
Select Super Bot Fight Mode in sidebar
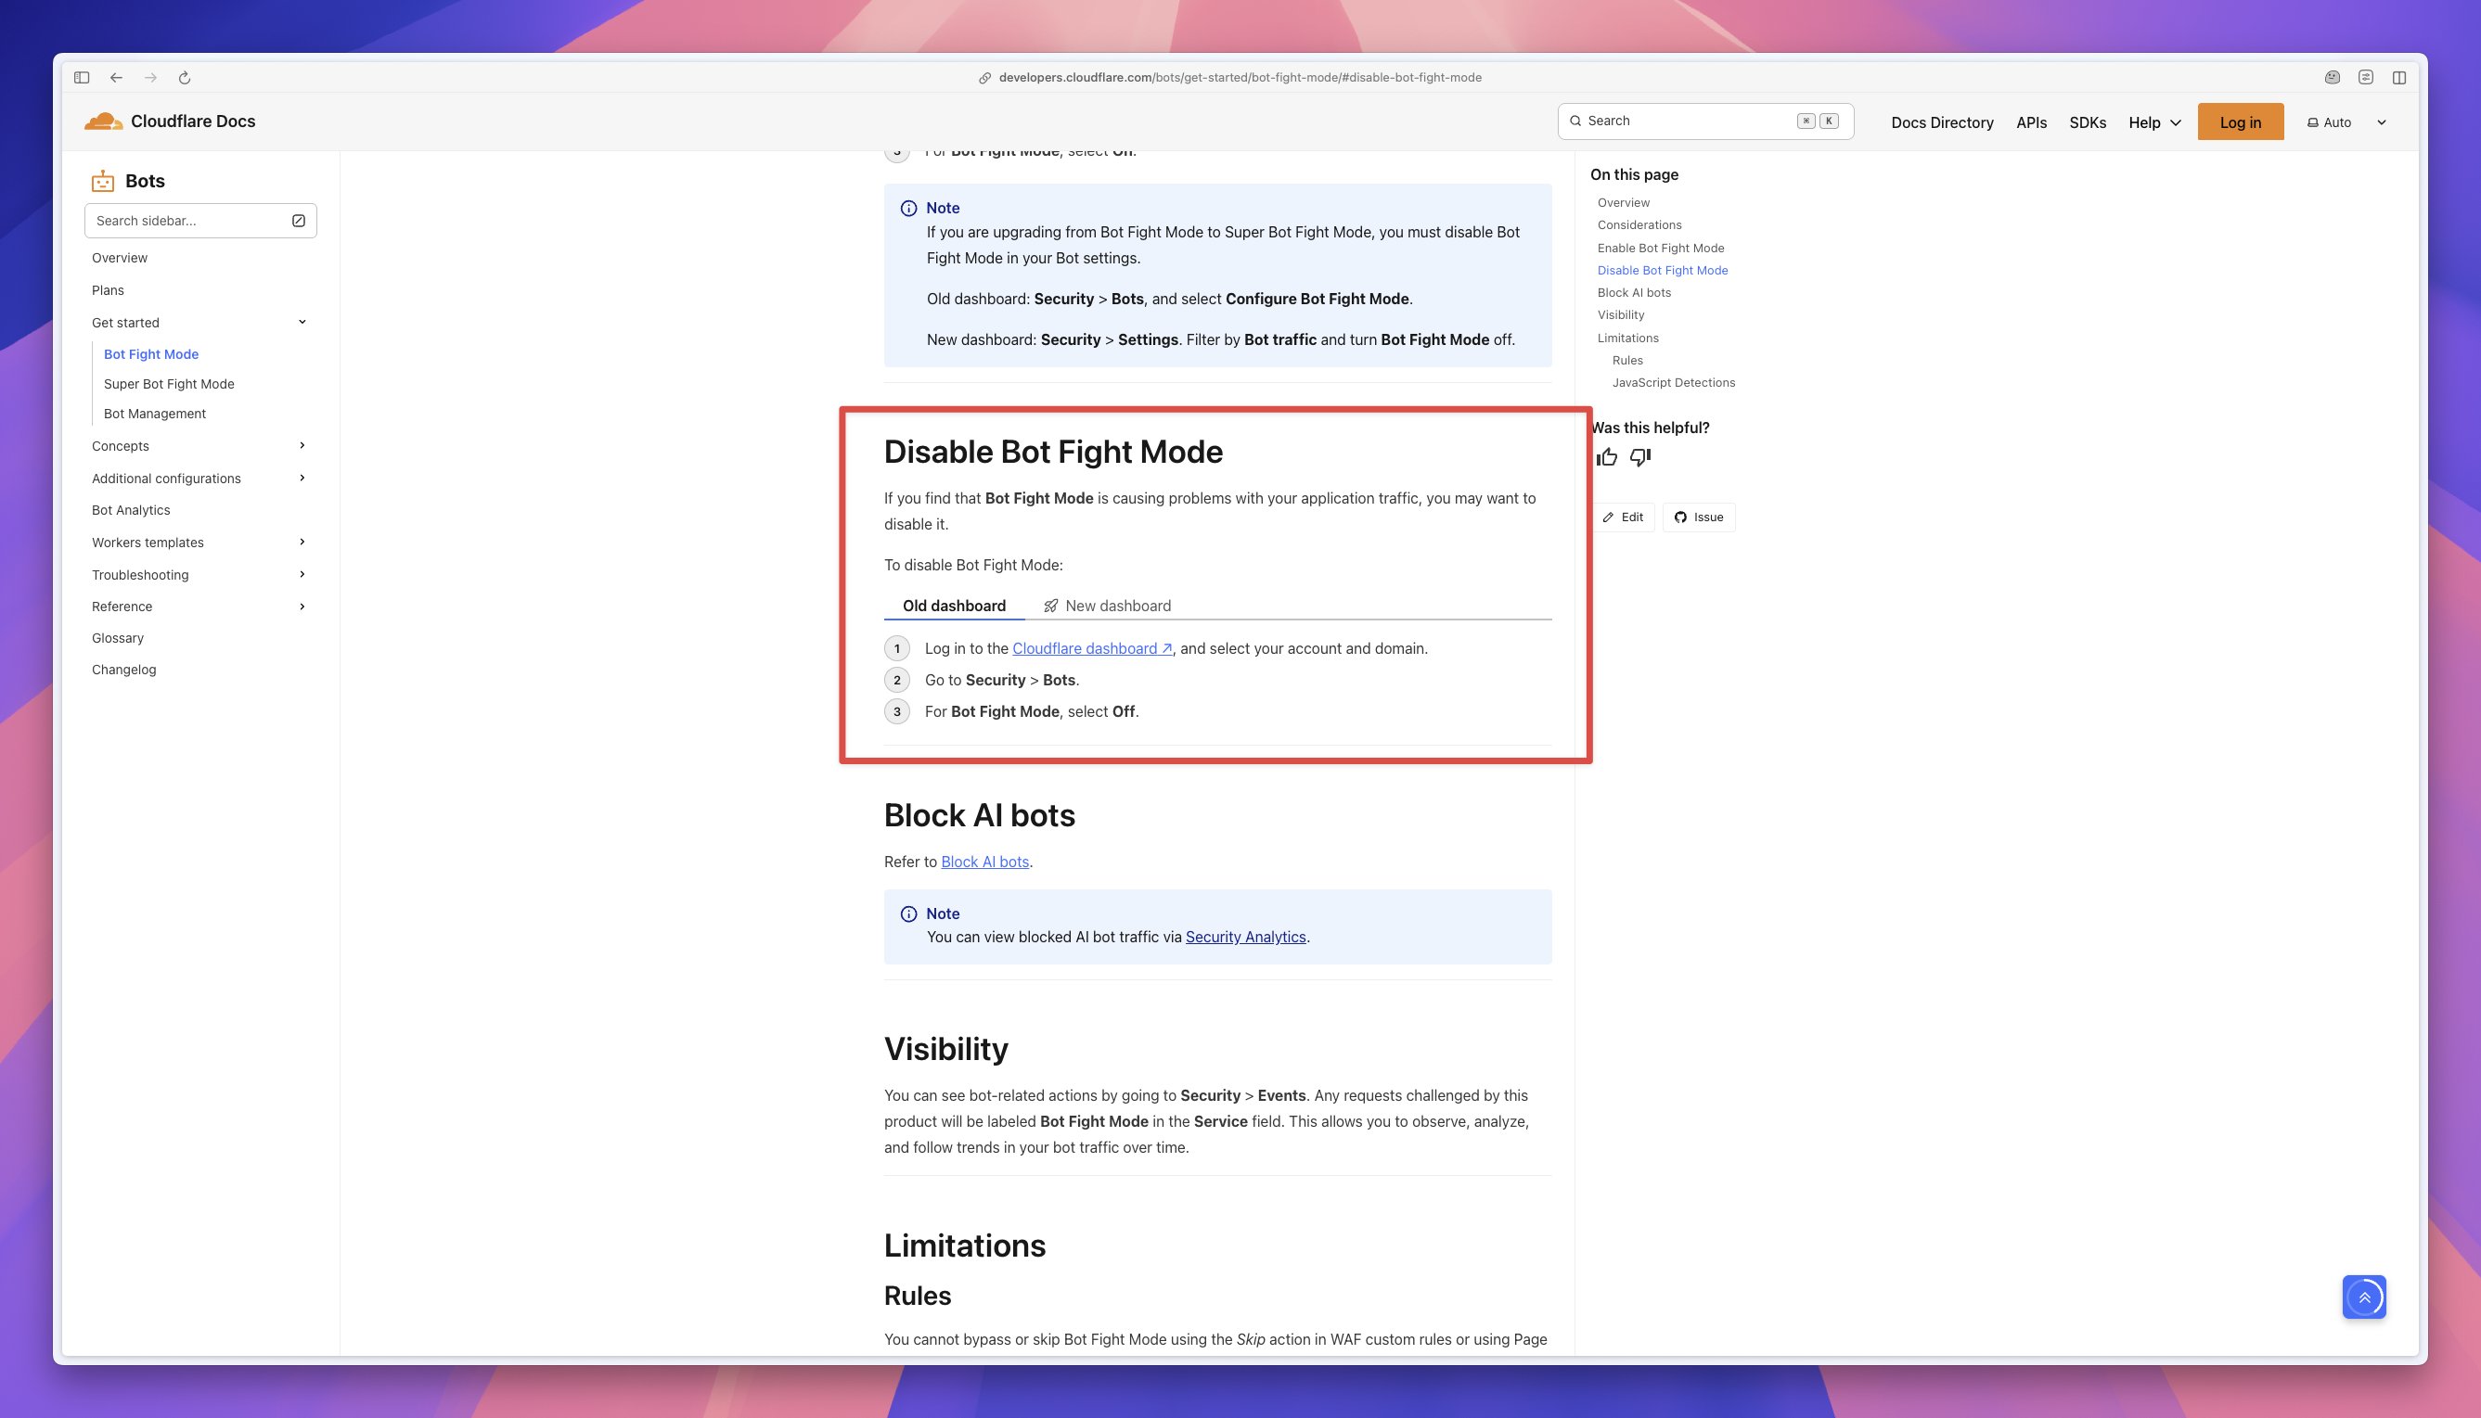click(x=169, y=384)
